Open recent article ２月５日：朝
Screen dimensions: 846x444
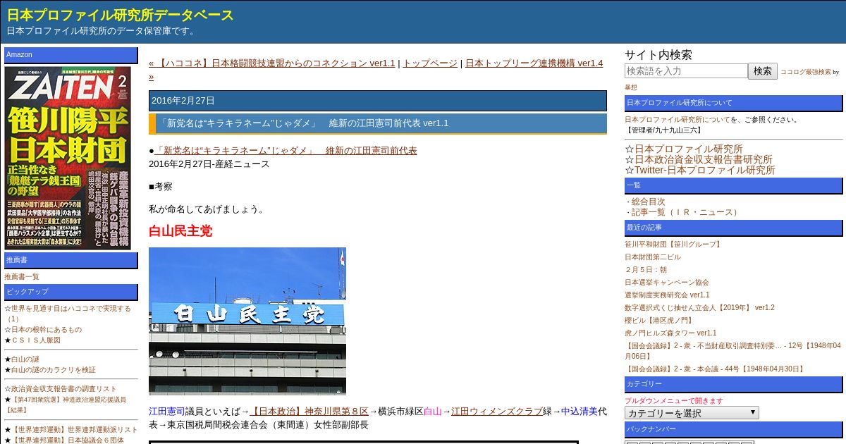pyautogui.click(x=645, y=270)
